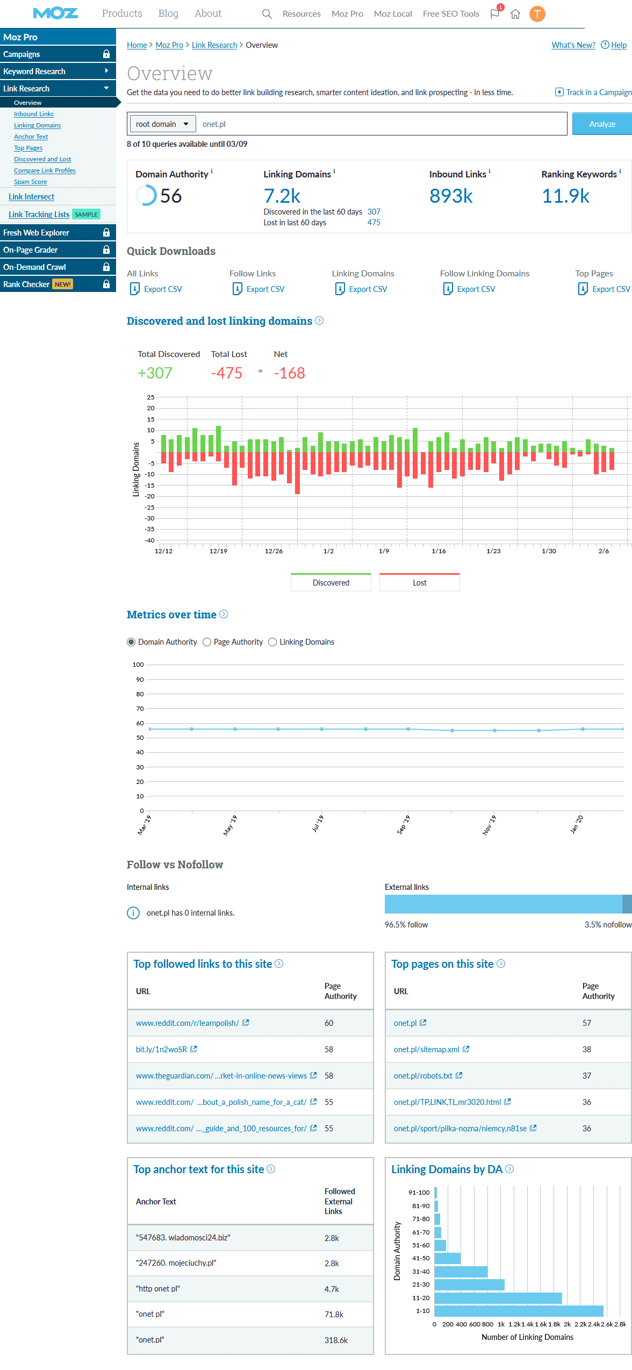This screenshot has height=1370, width=632.
Task: Open the What's New? link
Action: [x=573, y=45]
